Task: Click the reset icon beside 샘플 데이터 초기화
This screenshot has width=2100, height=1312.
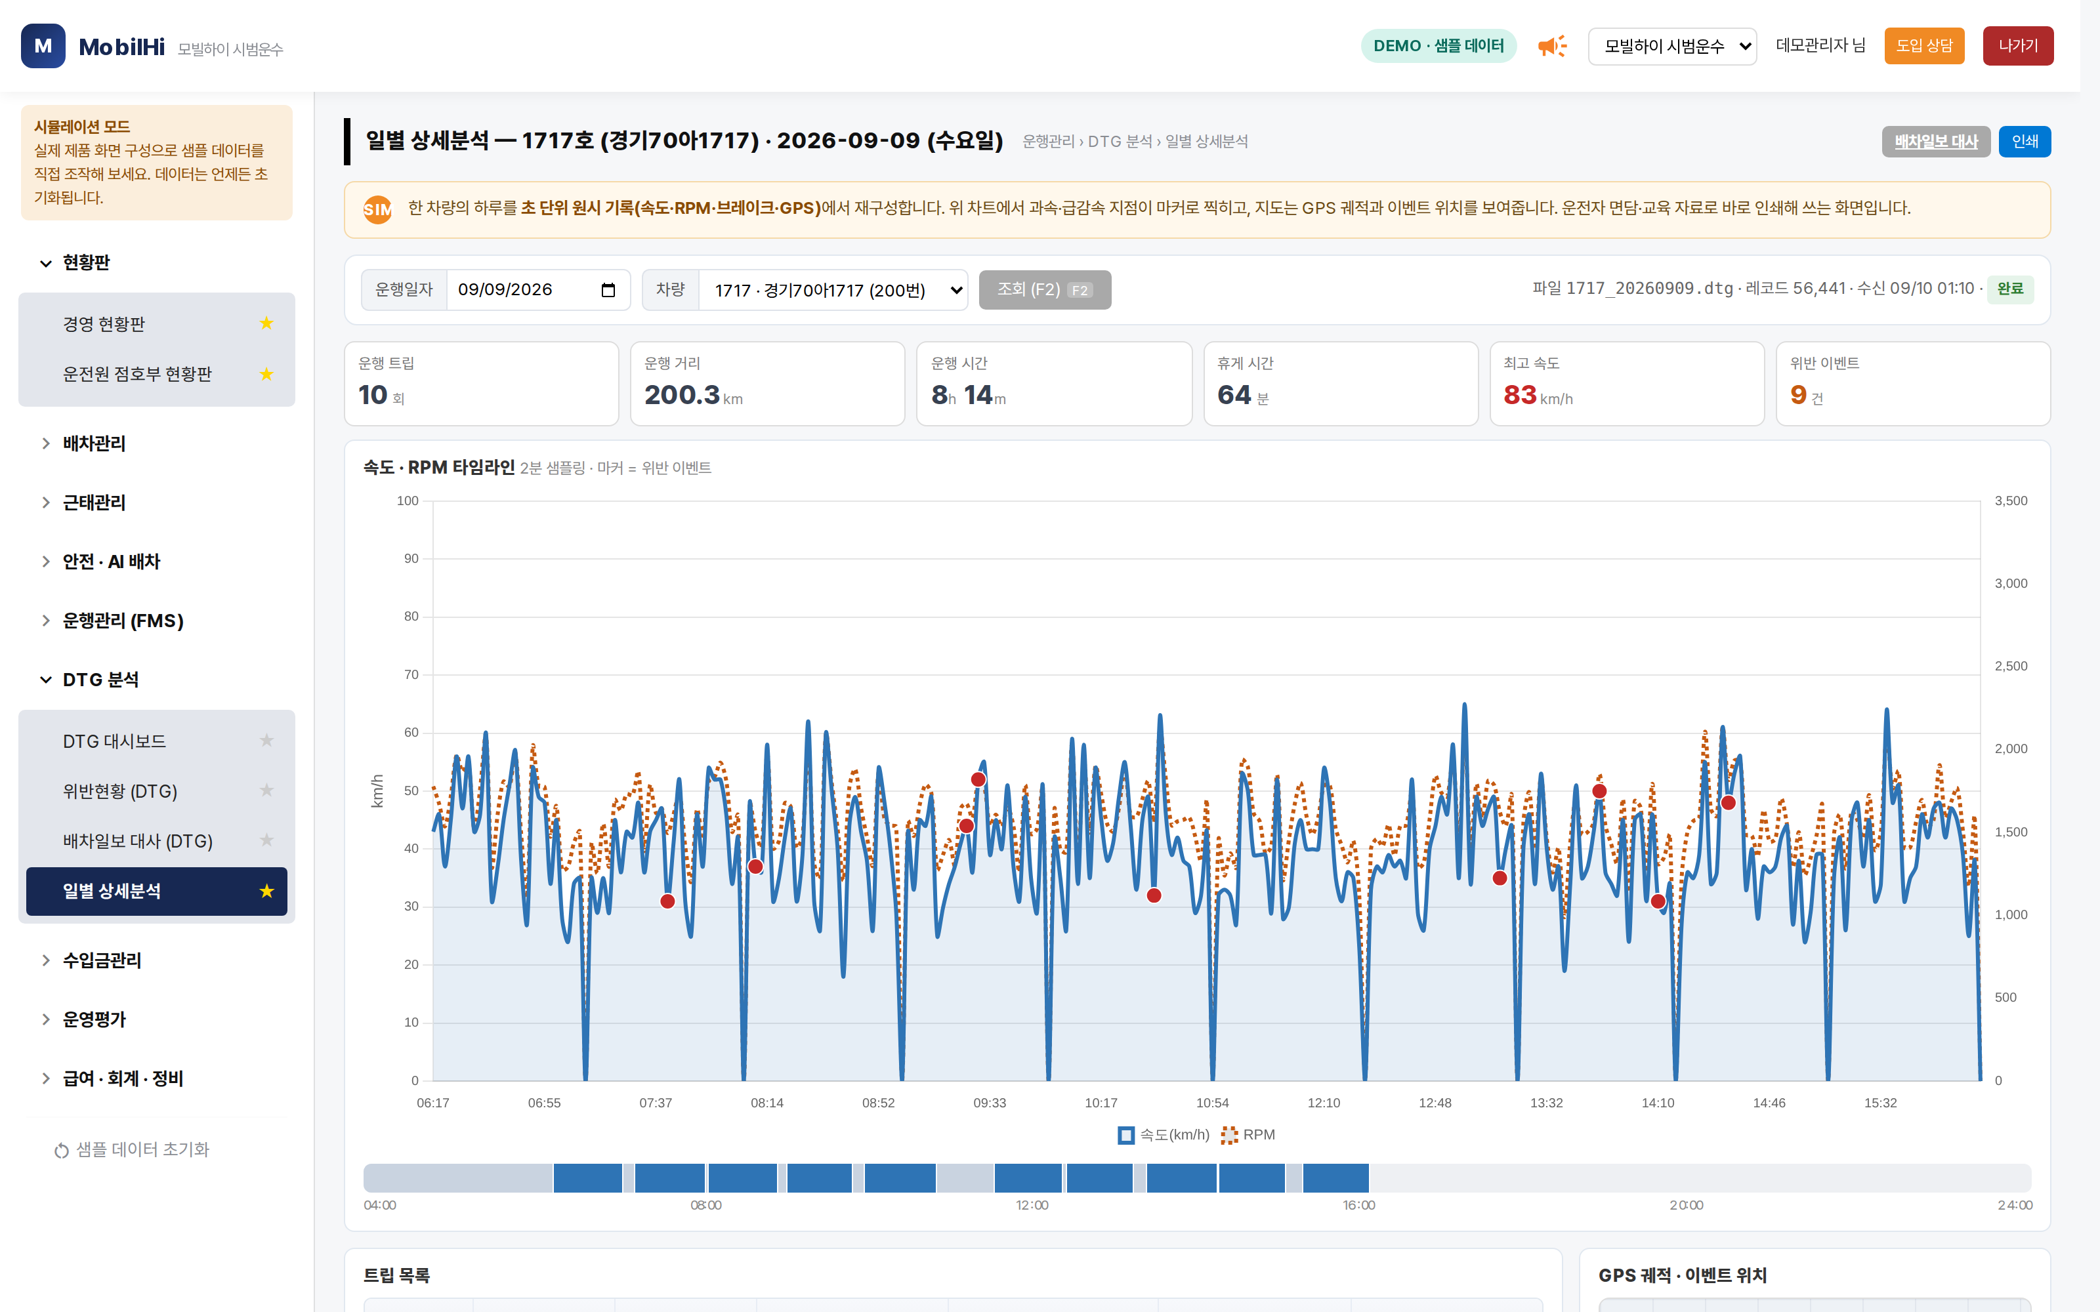Action: (x=62, y=1151)
